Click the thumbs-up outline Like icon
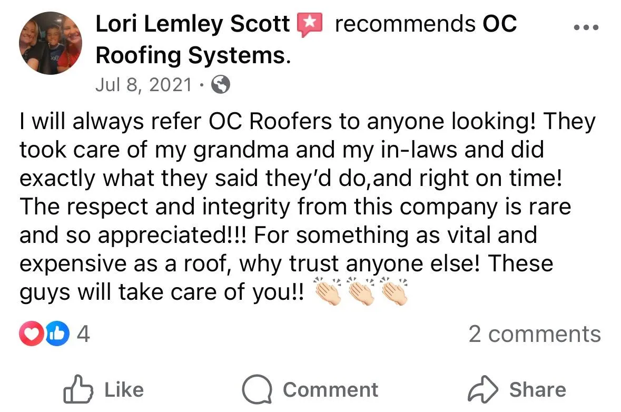Screen dimensions: 621x412 78,389
